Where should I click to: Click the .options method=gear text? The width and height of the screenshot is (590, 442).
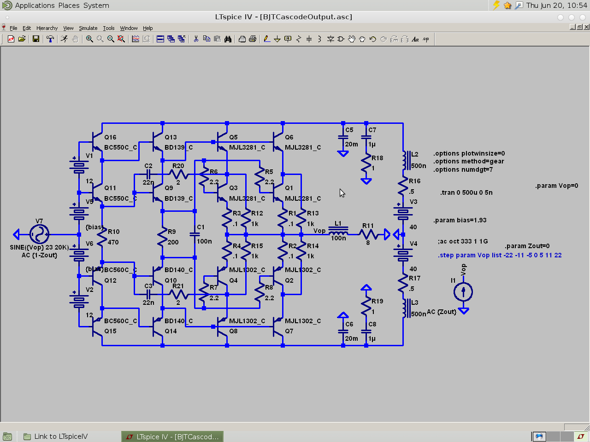click(x=469, y=161)
